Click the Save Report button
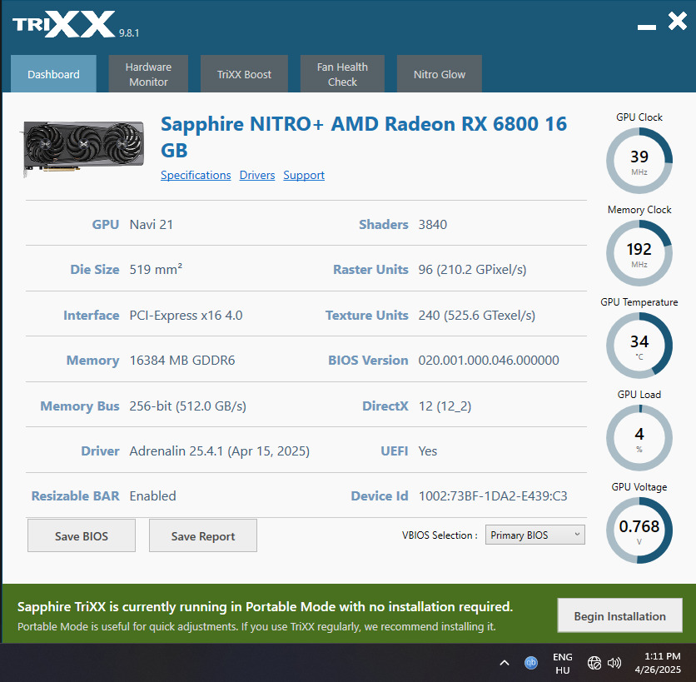The height and width of the screenshot is (682, 696). [203, 536]
